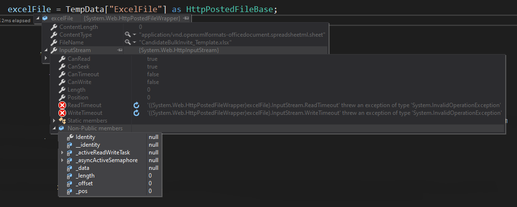This screenshot has height=207, width=517.
Task: Pin the InputStream property
Action: [x=120, y=50]
